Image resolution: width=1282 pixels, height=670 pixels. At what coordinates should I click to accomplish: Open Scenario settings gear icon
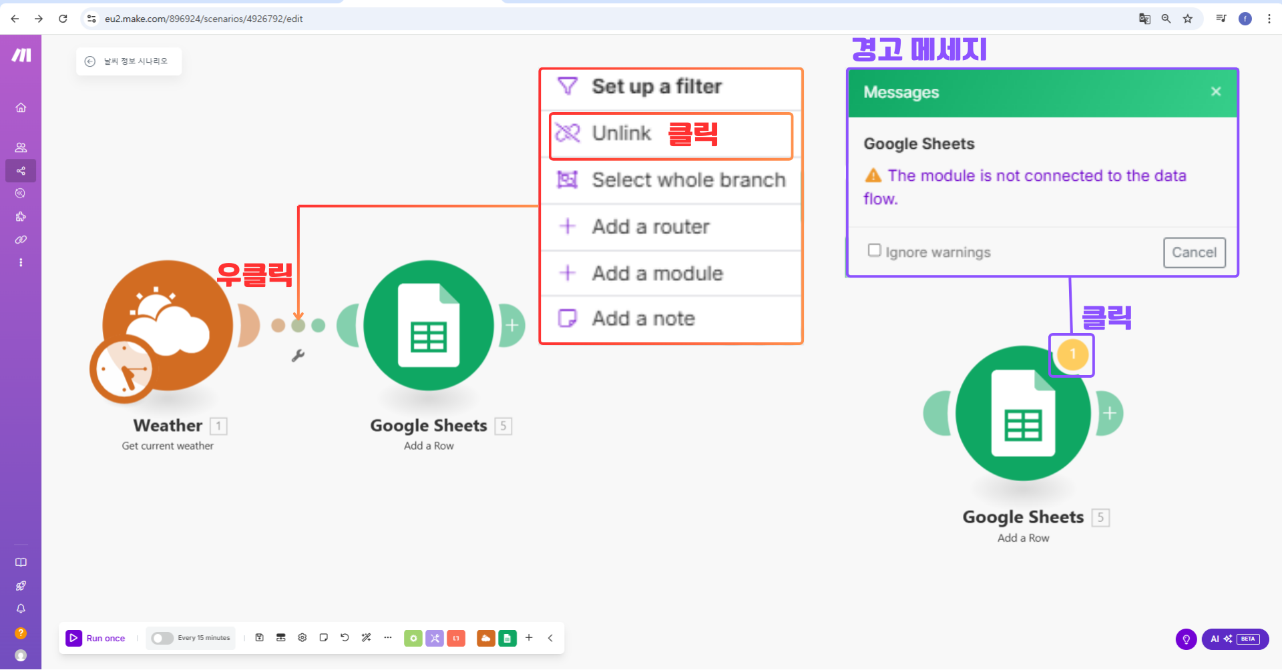click(302, 638)
